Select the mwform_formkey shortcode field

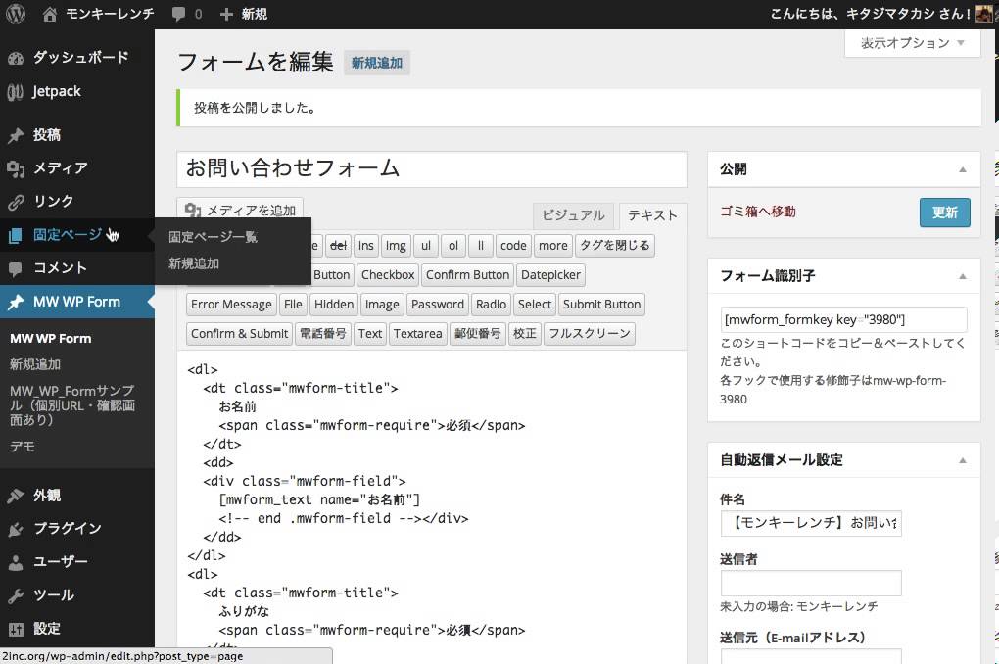(x=843, y=320)
